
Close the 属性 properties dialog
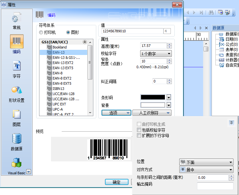[177, 5]
